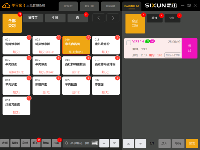Click the search magnifier icon
This screenshot has height=150, width=200.
coord(67,143)
